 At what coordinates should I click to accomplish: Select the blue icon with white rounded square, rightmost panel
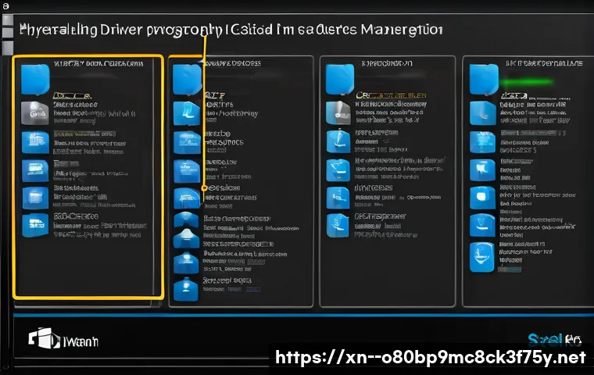tap(482, 198)
